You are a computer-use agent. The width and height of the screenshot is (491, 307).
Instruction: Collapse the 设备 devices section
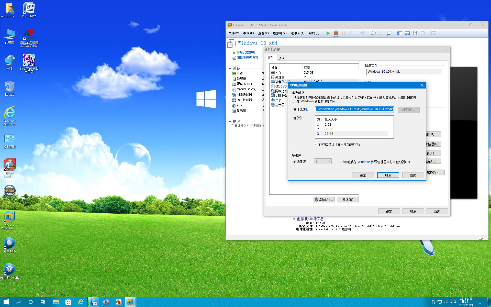pos(230,69)
